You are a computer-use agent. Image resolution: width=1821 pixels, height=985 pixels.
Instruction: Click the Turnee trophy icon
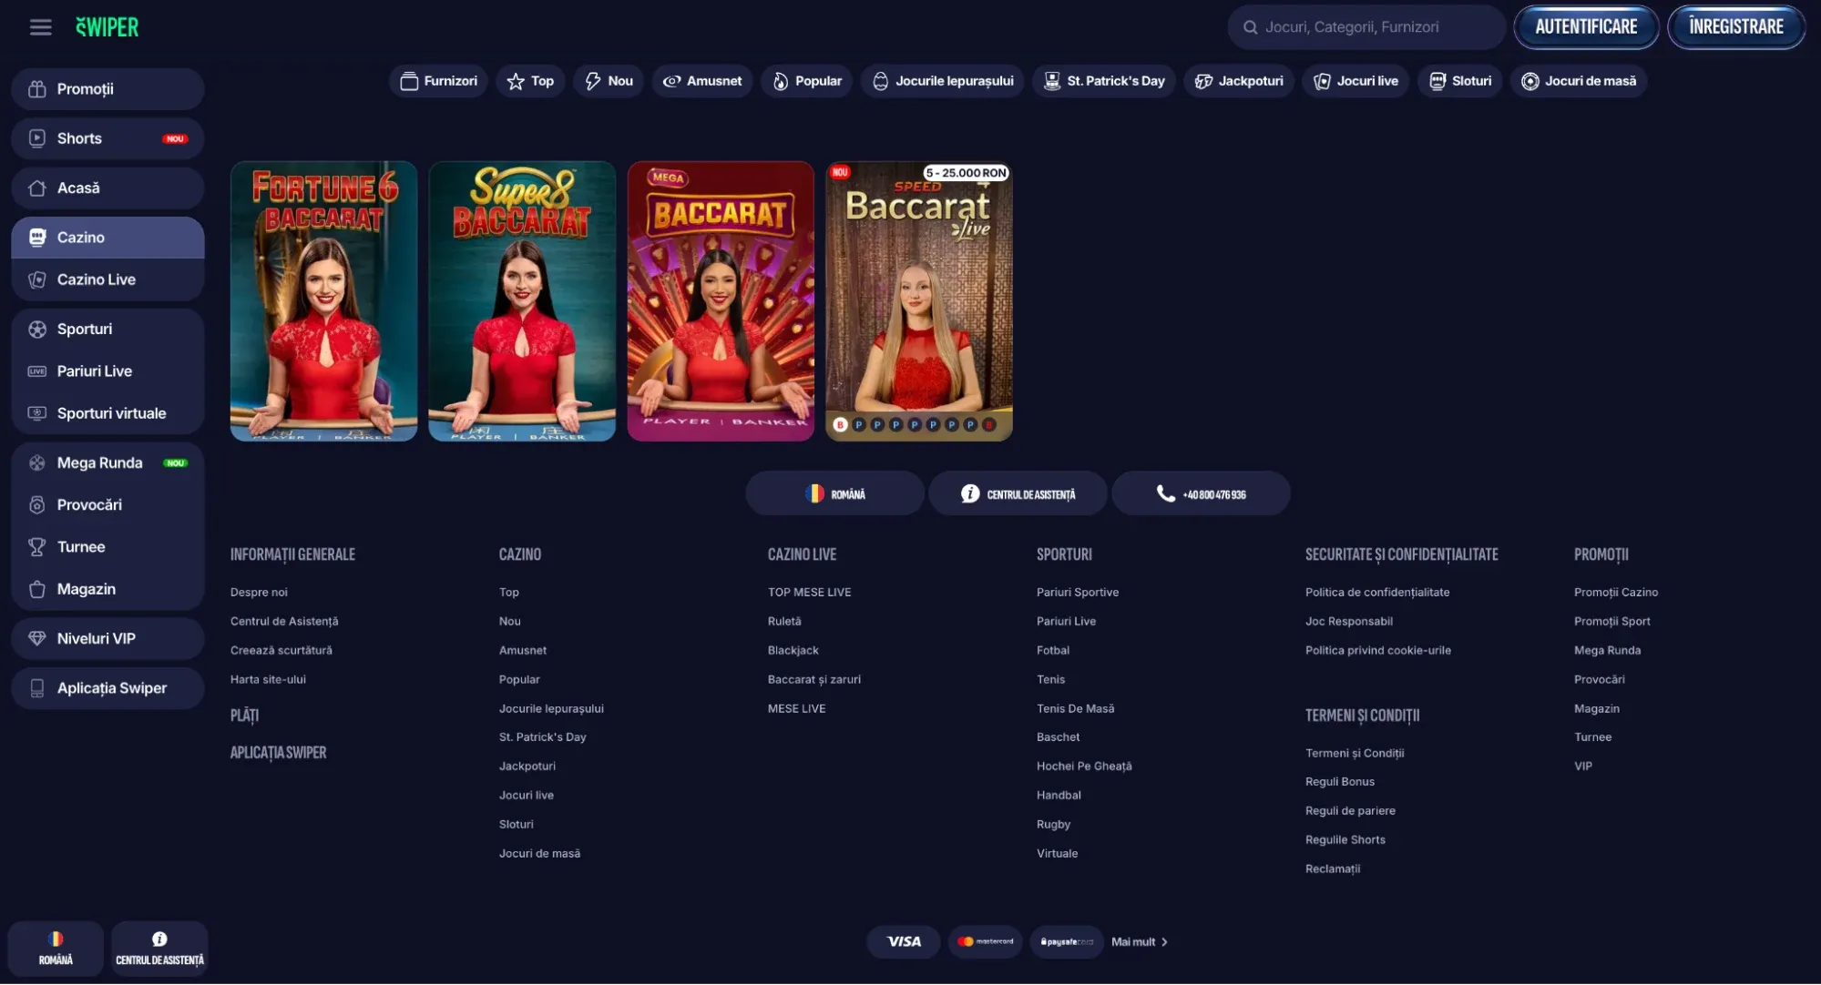click(37, 547)
